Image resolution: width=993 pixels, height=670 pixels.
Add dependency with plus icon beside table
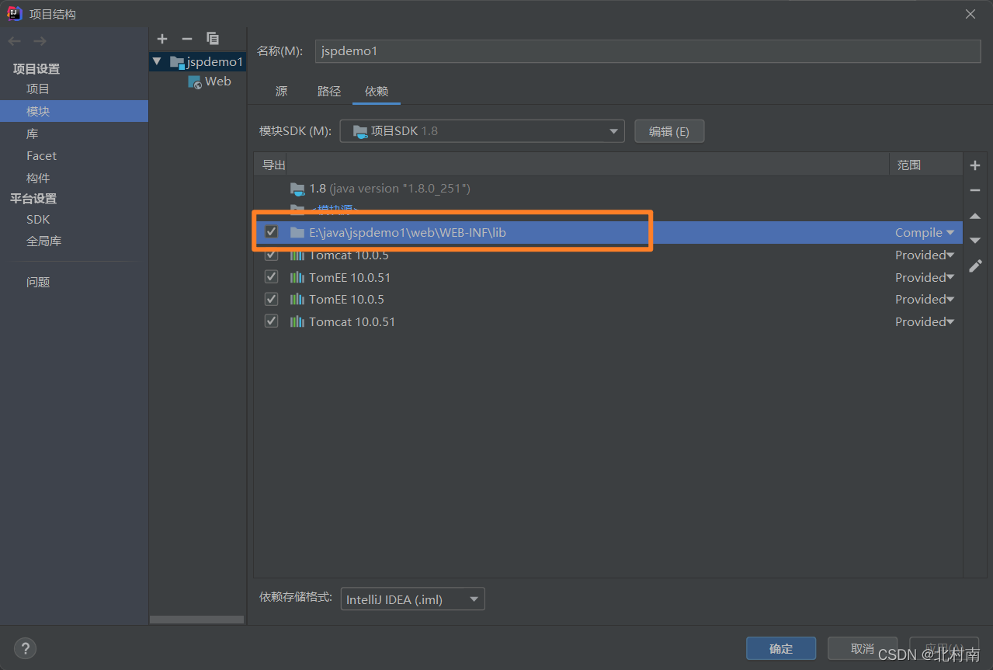pyautogui.click(x=976, y=165)
